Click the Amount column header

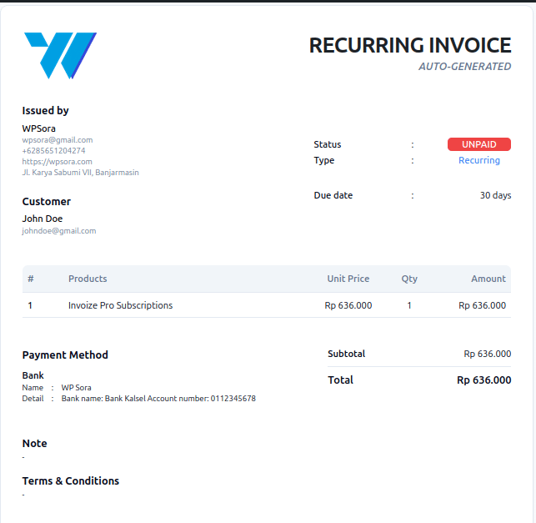488,279
